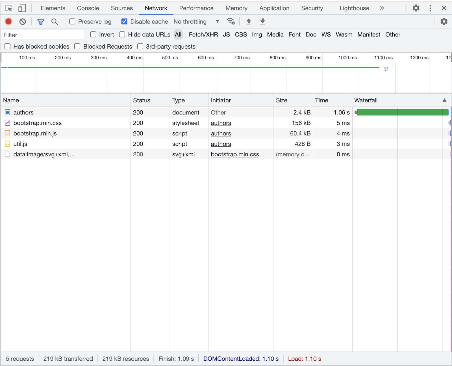
Task: Open the network search panel
Action: (55, 21)
